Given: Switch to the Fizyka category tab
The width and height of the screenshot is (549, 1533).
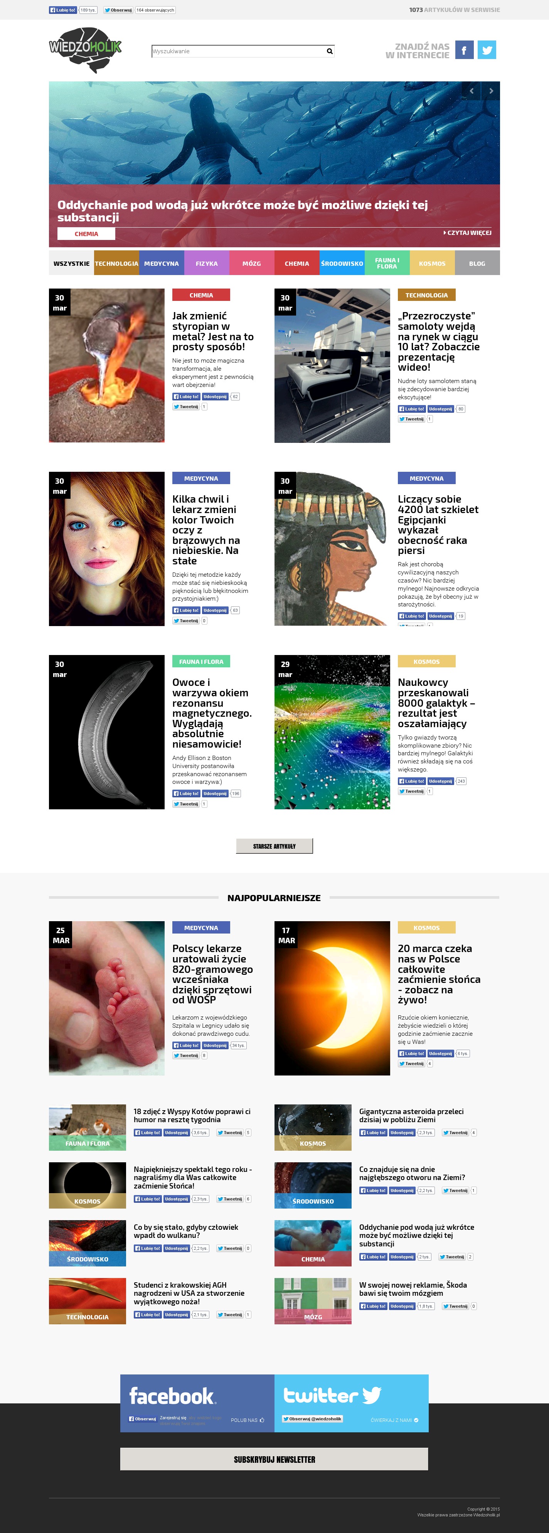Looking at the screenshot, I should [207, 263].
